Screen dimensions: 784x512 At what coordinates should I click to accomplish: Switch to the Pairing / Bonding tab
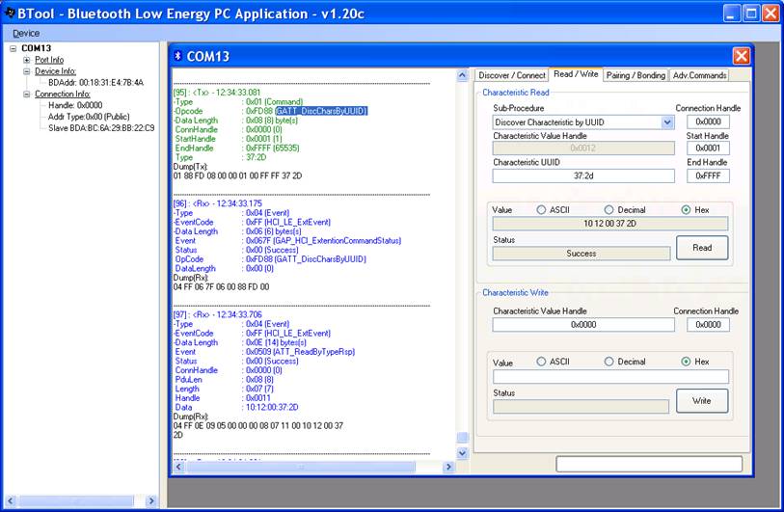(x=635, y=75)
